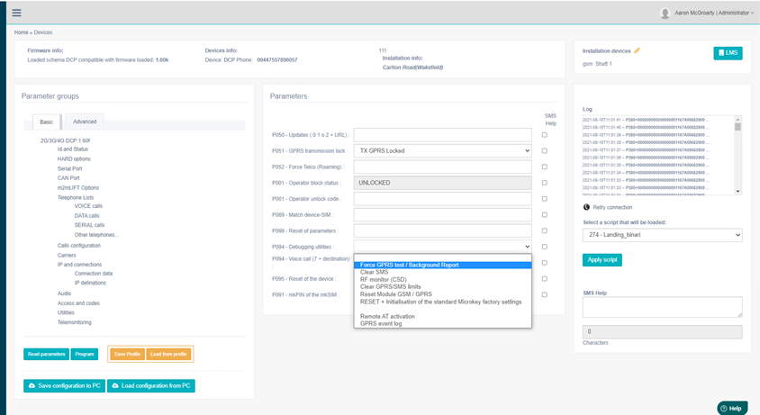760x415 pixels.
Task: Tick SMS checkbox for P094 Debugging utilities
Action: 544,247
